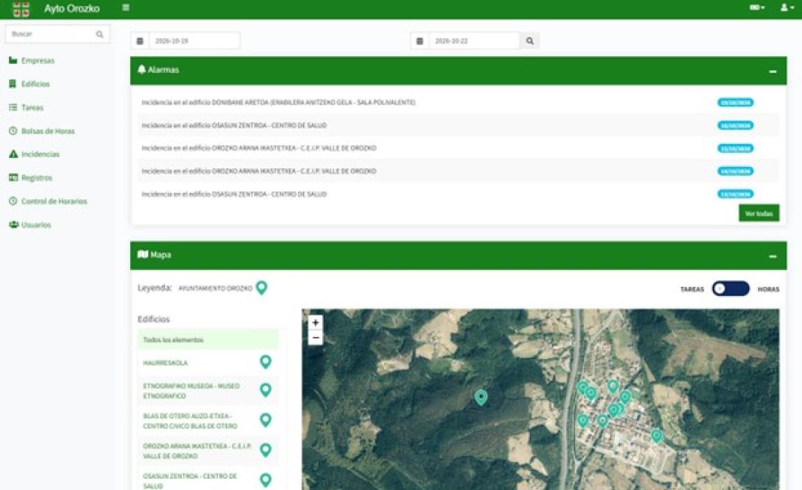Open Edificios in the sidebar
The image size is (802, 490).
point(30,84)
